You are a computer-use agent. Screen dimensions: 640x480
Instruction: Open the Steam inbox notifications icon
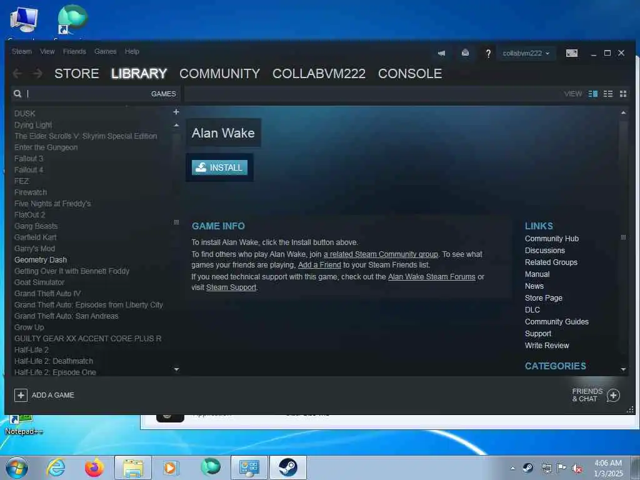pyautogui.click(x=465, y=52)
